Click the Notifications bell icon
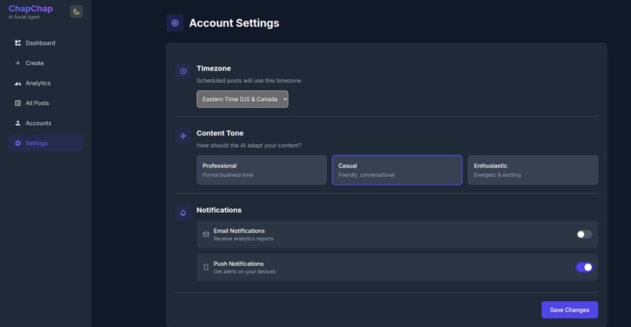 [x=183, y=213]
